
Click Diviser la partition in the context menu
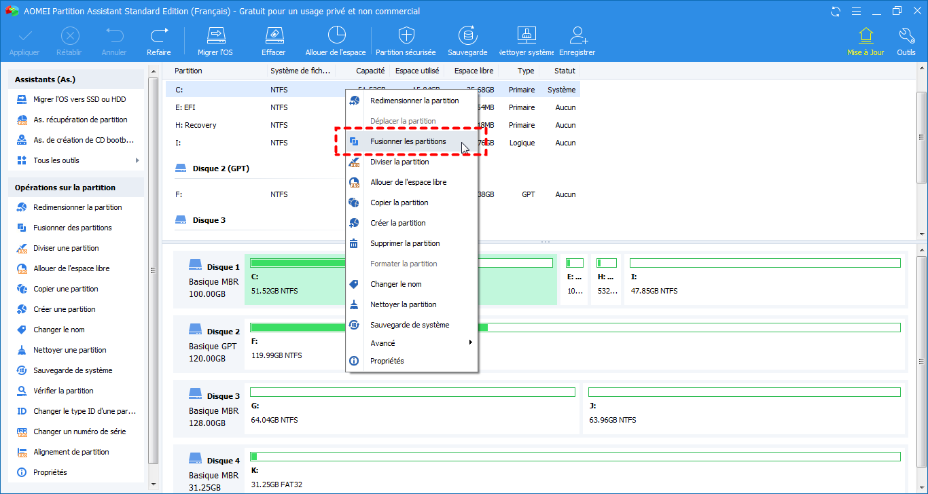click(x=412, y=162)
